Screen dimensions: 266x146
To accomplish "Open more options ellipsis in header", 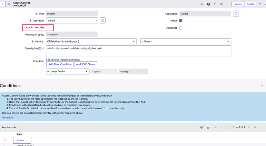I will point(228,4).
